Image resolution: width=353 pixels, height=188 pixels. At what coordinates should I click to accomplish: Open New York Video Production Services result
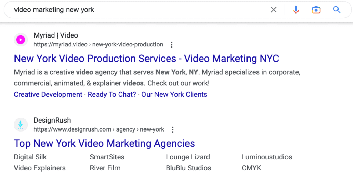146,59
